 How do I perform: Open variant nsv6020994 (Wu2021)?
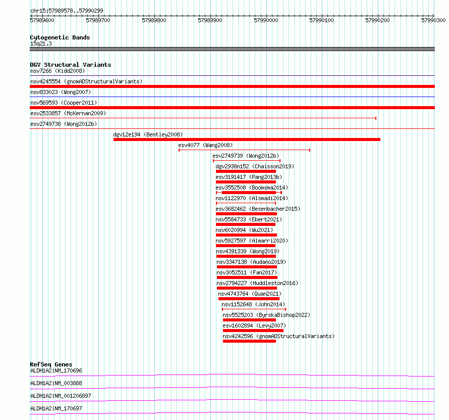coord(244,230)
